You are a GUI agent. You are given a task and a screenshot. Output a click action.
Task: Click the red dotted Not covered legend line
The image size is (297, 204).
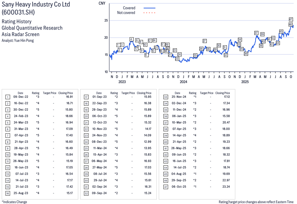pyautogui.click(x=149, y=13)
